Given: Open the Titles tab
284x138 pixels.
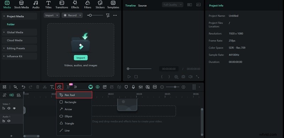Looking at the screenshot, I should (x=48, y=5).
